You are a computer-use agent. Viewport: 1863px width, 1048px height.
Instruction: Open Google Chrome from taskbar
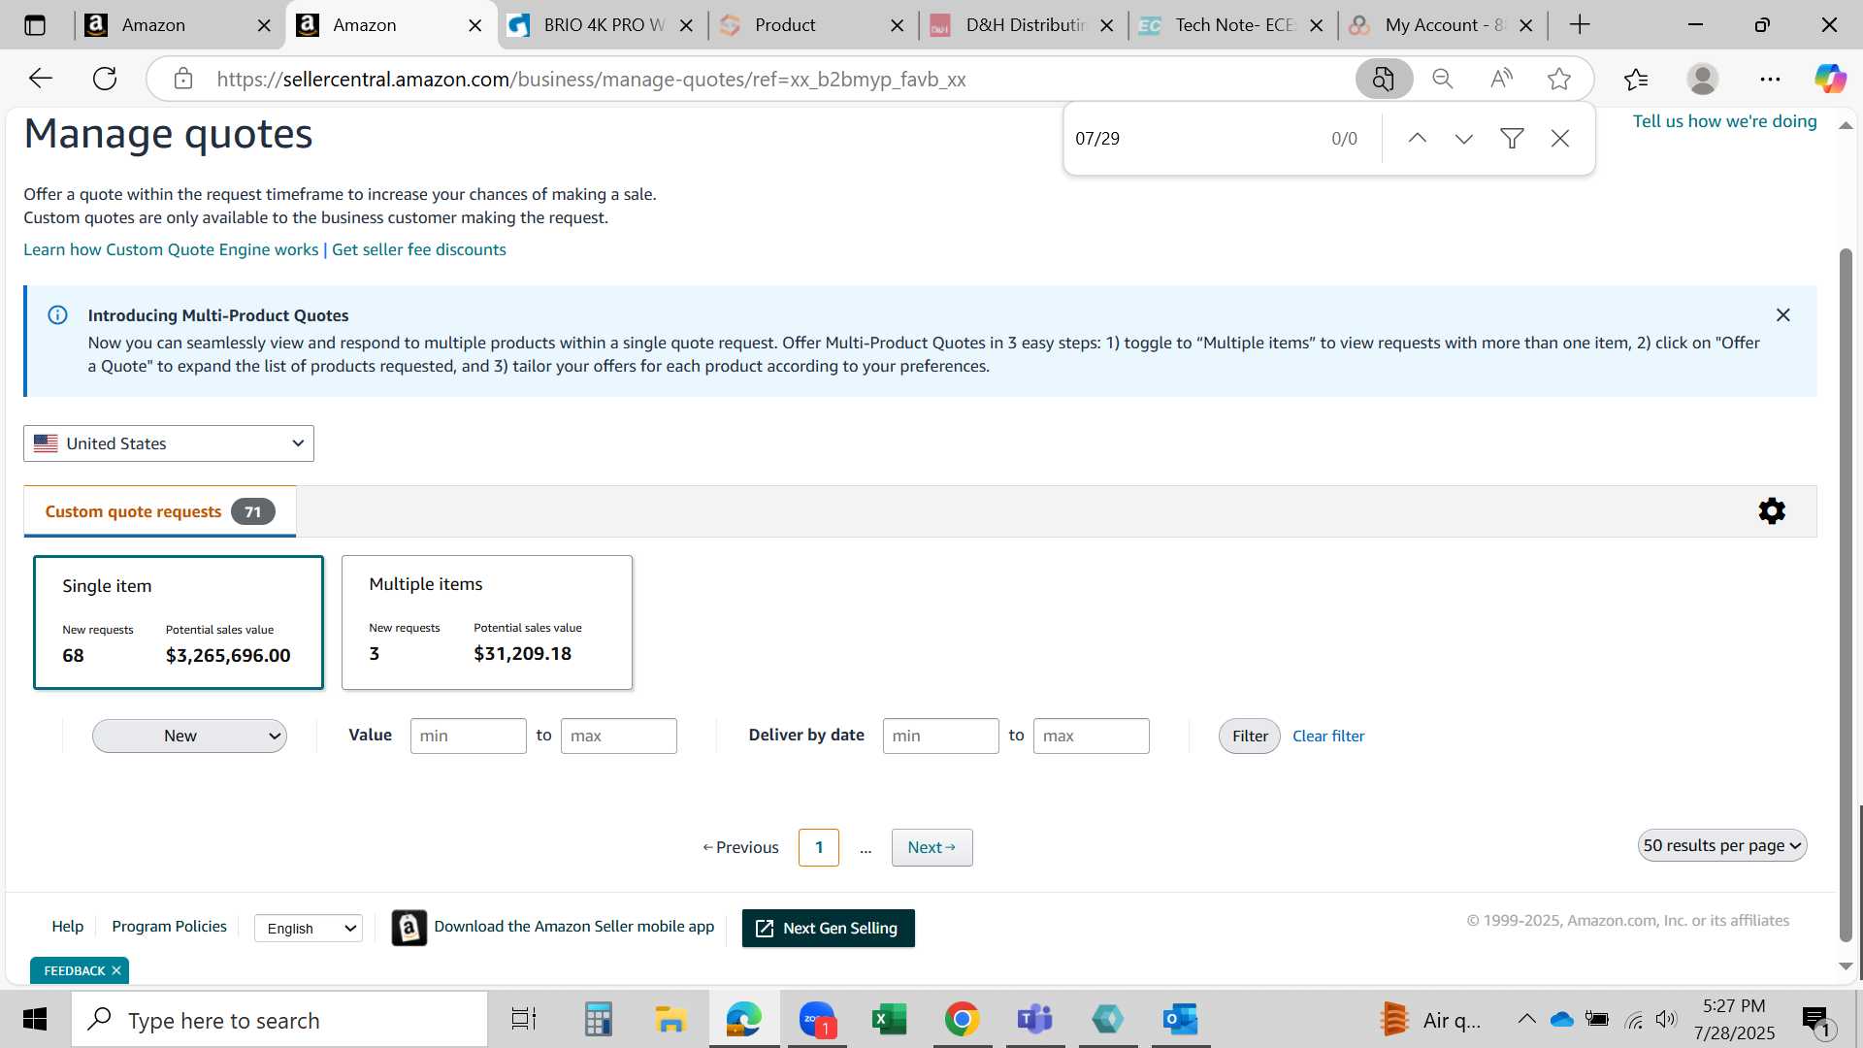(x=962, y=1019)
